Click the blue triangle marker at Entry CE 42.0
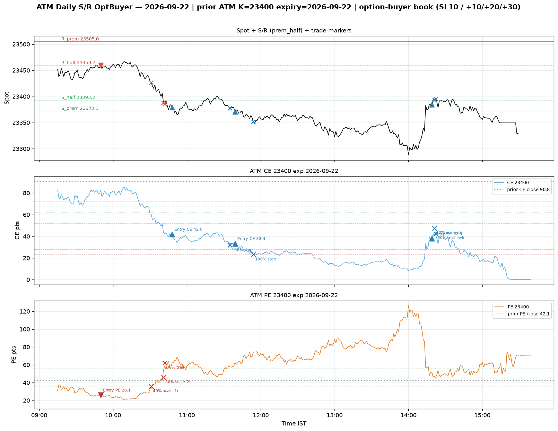The width and height of the screenshot is (558, 431). point(172,234)
